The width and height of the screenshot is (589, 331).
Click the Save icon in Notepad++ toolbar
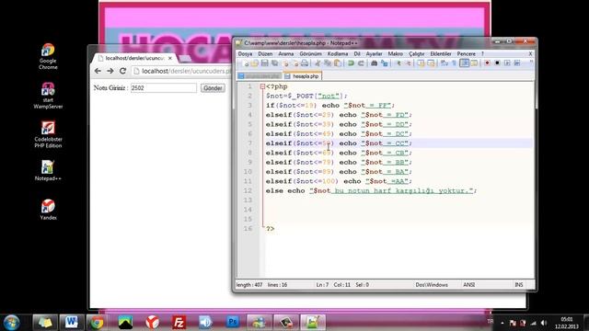[x=265, y=63]
